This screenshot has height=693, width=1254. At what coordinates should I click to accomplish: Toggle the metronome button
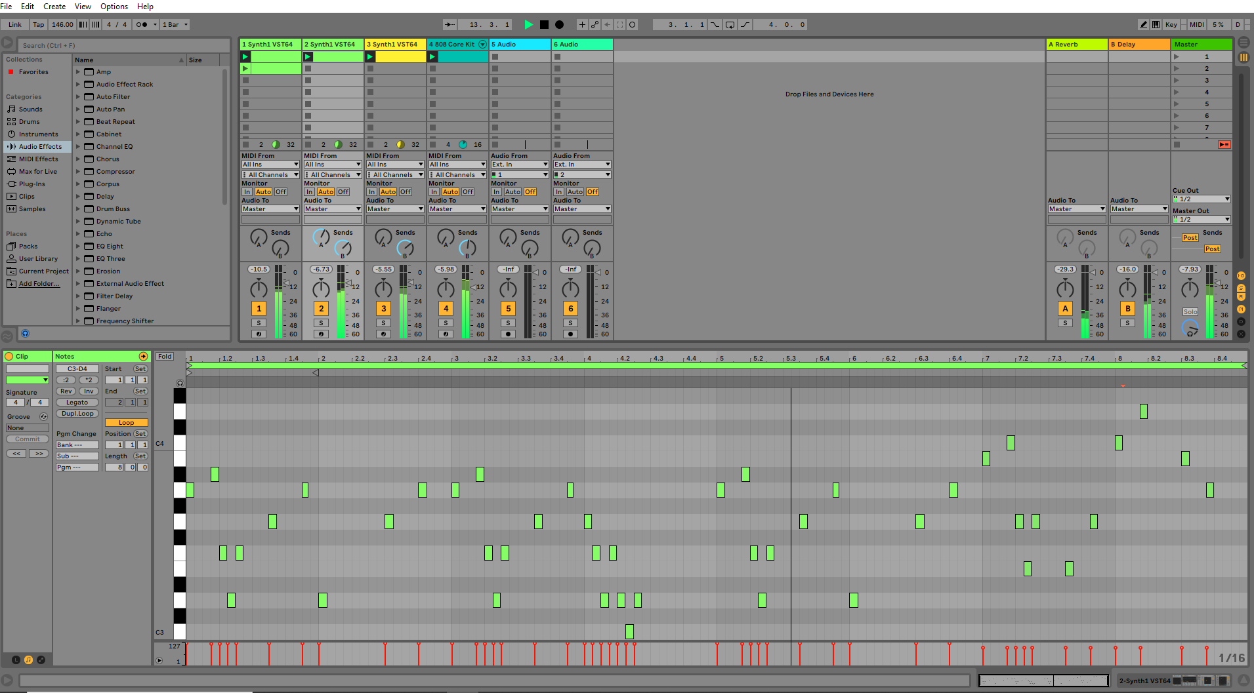point(141,24)
